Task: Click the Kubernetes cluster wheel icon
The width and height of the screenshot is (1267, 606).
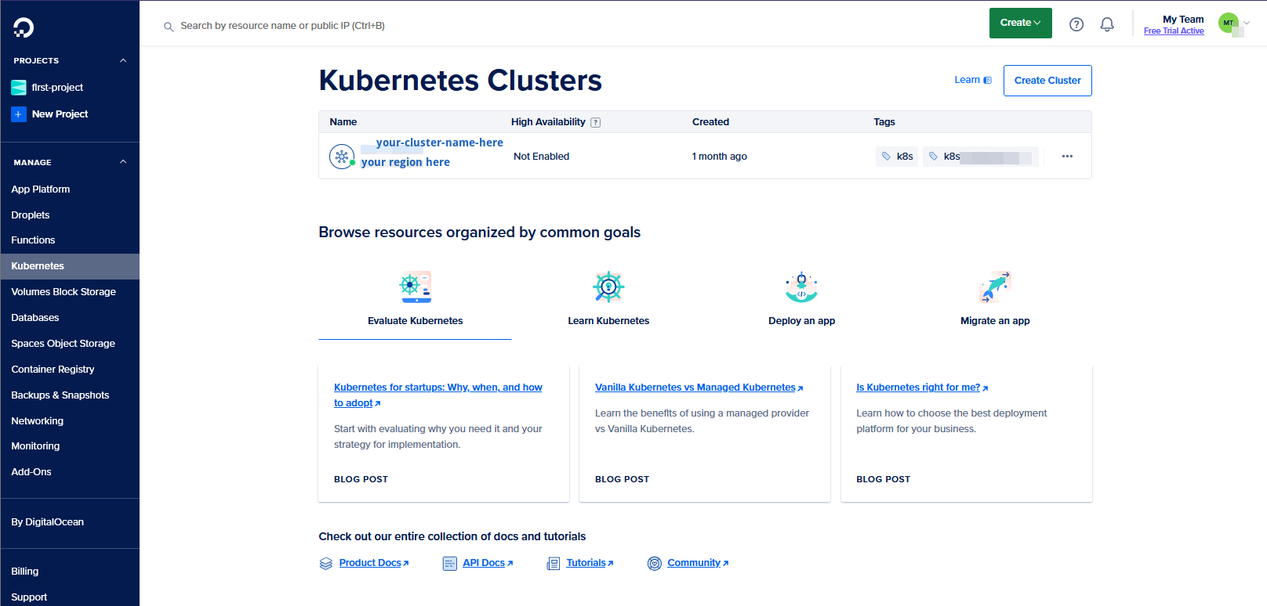Action: (342, 157)
